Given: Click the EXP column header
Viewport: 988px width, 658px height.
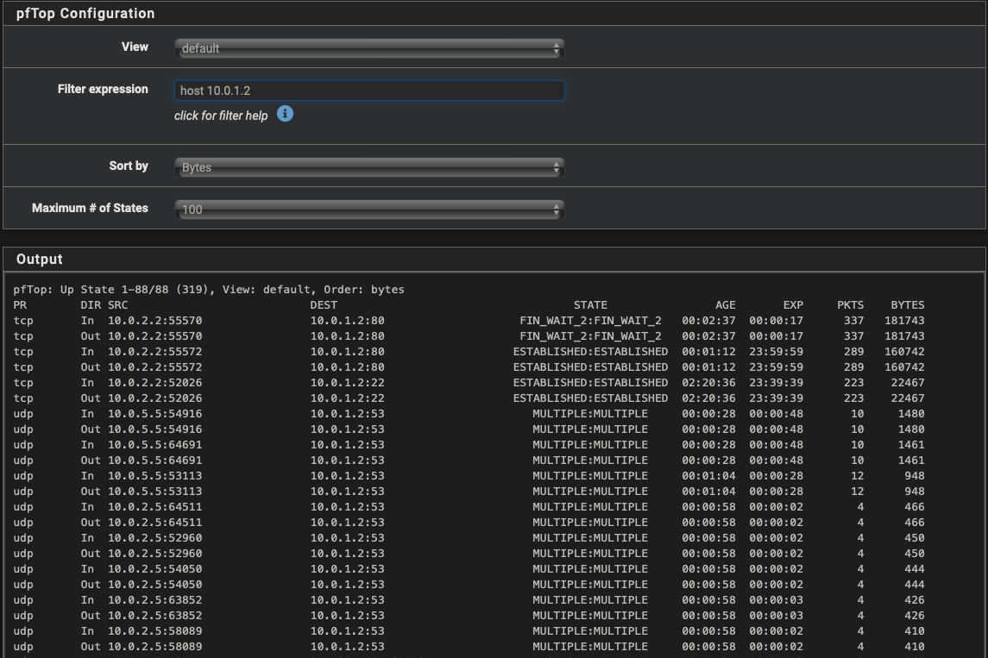Looking at the screenshot, I should click(x=792, y=305).
